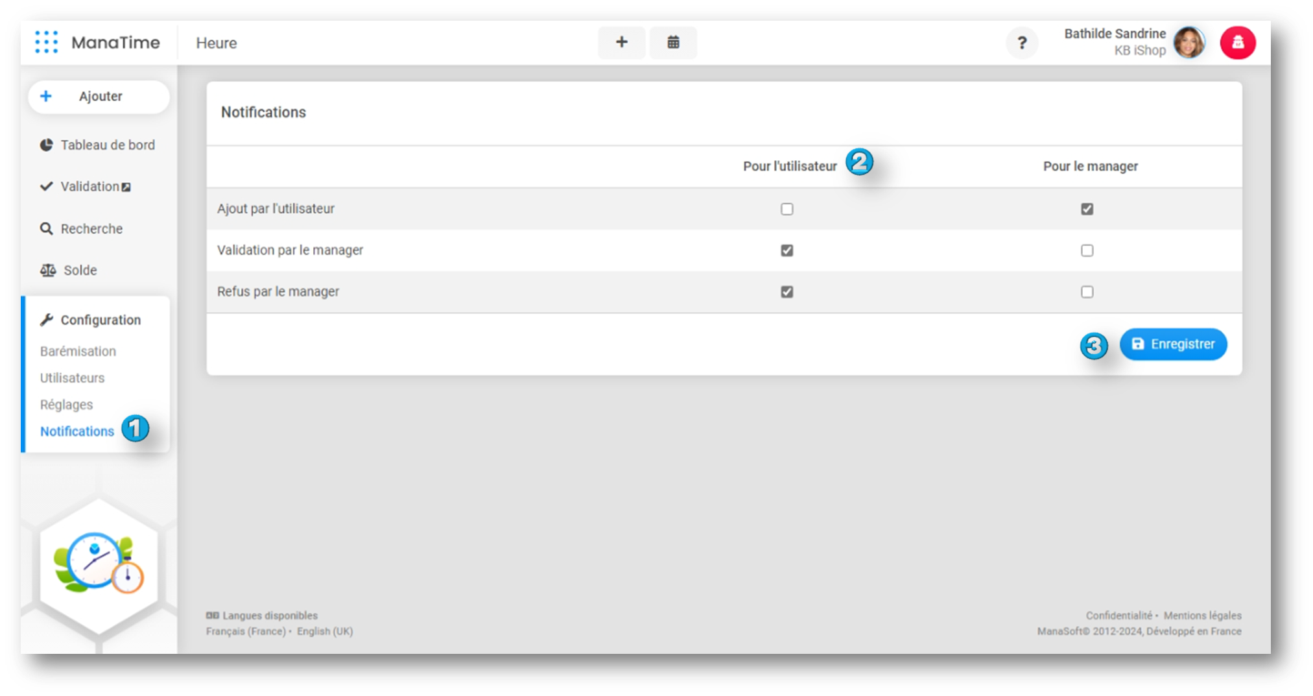This screenshot has height=696, width=1313.
Task: Click the plus icon in top toolbar
Action: [621, 42]
